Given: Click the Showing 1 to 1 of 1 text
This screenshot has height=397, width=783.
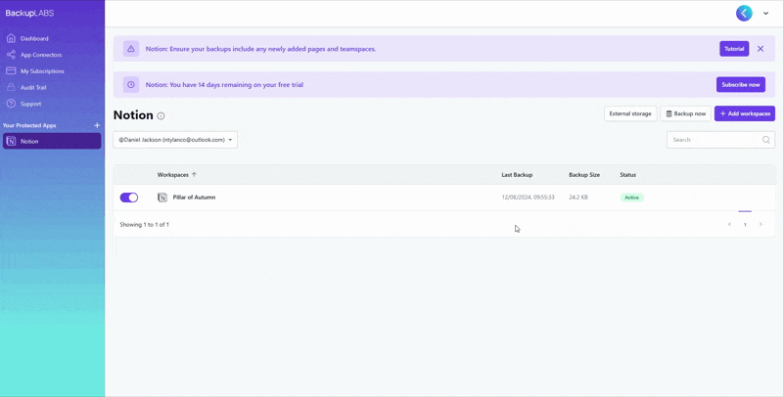Looking at the screenshot, I should (x=144, y=225).
